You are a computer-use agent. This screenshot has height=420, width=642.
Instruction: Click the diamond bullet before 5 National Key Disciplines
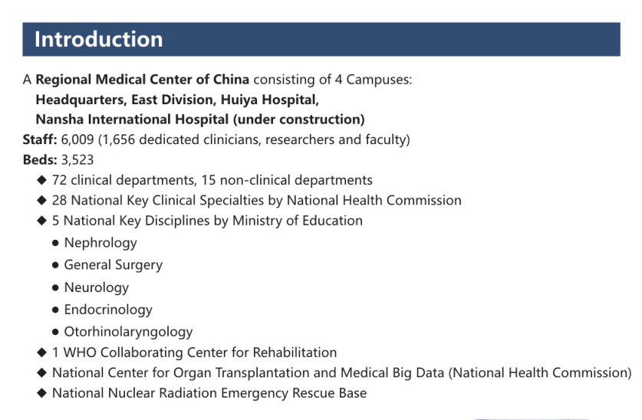41,221
